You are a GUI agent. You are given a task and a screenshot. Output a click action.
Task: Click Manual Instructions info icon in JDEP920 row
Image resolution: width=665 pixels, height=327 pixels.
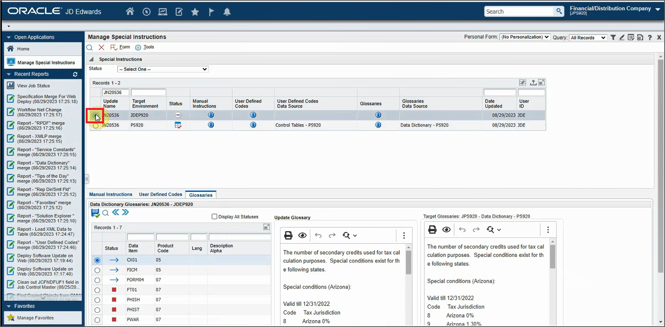click(x=211, y=115)
